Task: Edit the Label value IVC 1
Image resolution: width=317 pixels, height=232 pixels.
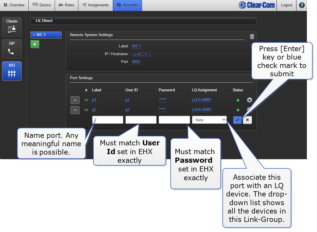Action: [x=137, y=46]
